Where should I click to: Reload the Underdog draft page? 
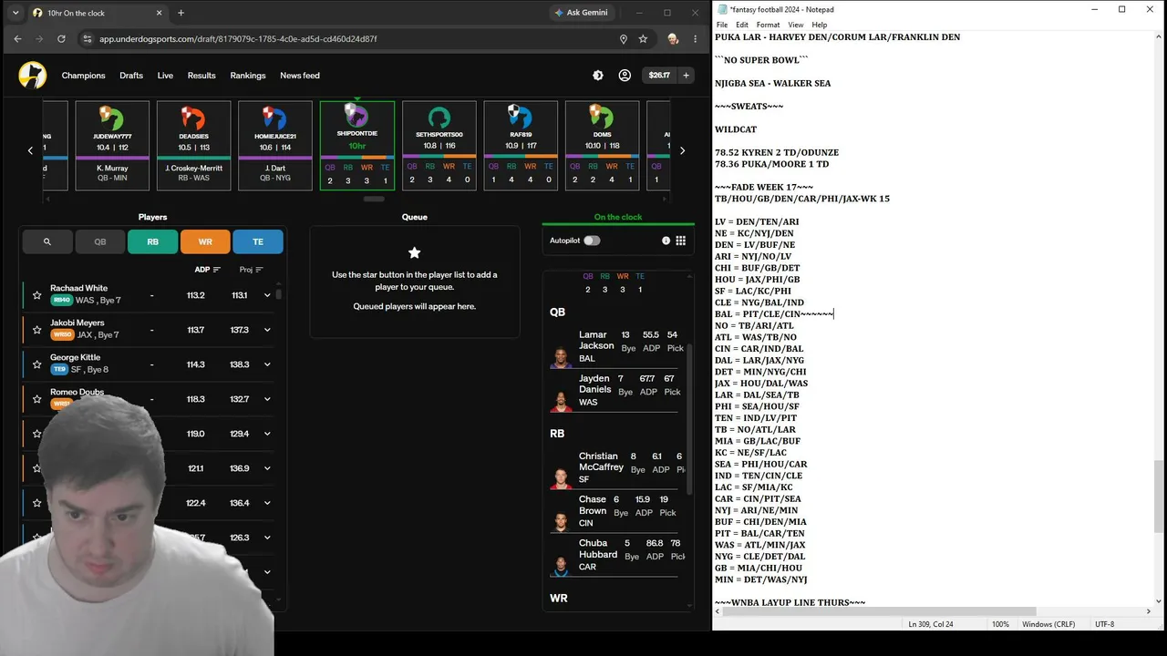61,39
